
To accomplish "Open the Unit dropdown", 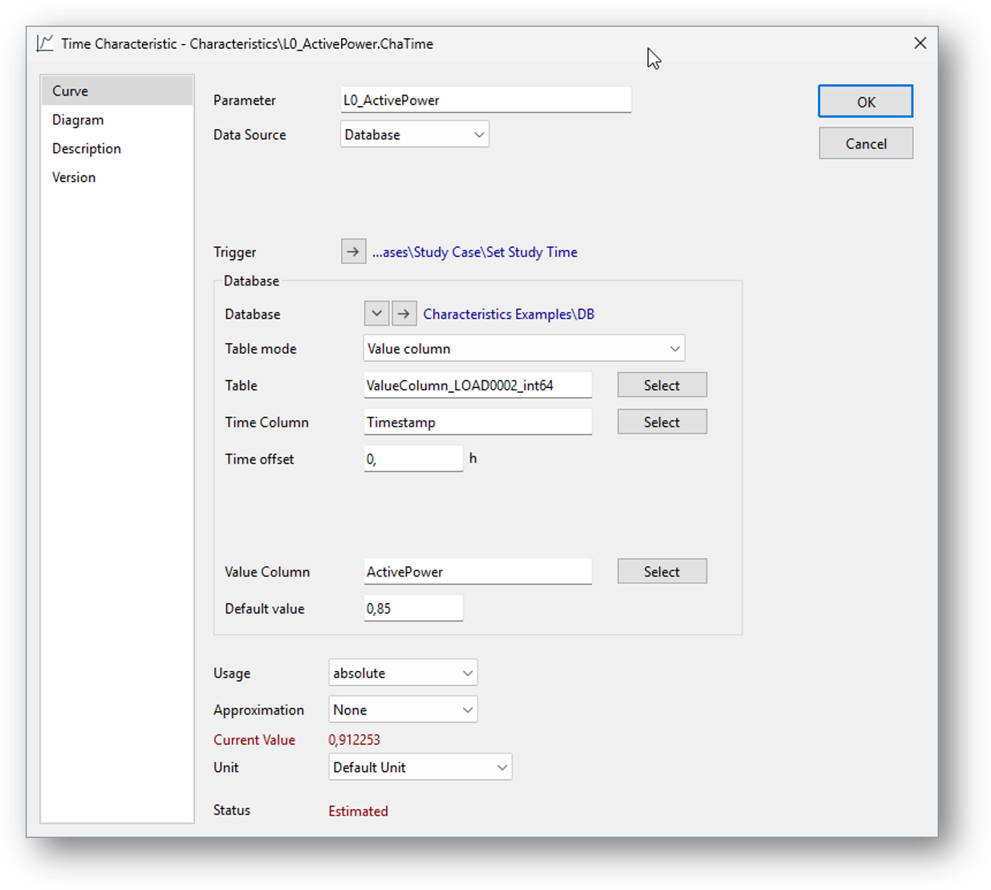I will tap(420, 767).
